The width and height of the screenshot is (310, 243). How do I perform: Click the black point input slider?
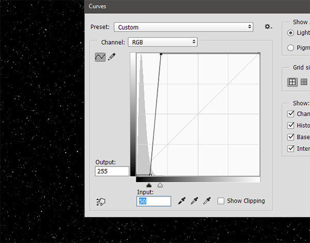[x=149, y=184]
